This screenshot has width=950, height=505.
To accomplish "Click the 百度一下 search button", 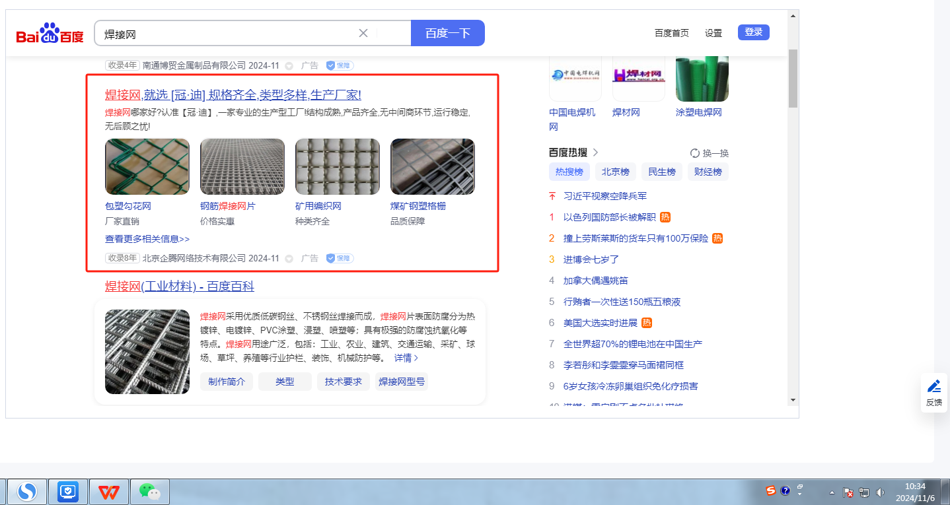I will (x=448, y=33).
